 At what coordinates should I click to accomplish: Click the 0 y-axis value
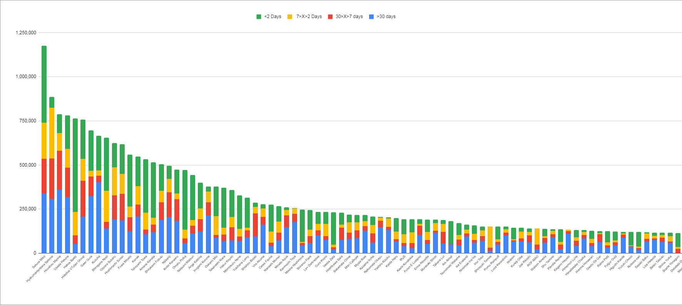coord(35,253)
